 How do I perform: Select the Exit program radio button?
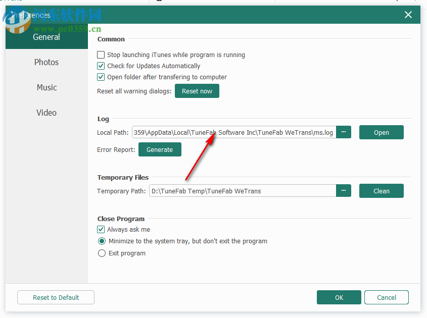pos(102,253)
